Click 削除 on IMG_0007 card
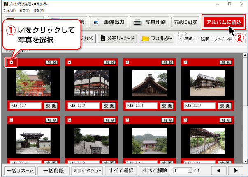 coord(225,62)
